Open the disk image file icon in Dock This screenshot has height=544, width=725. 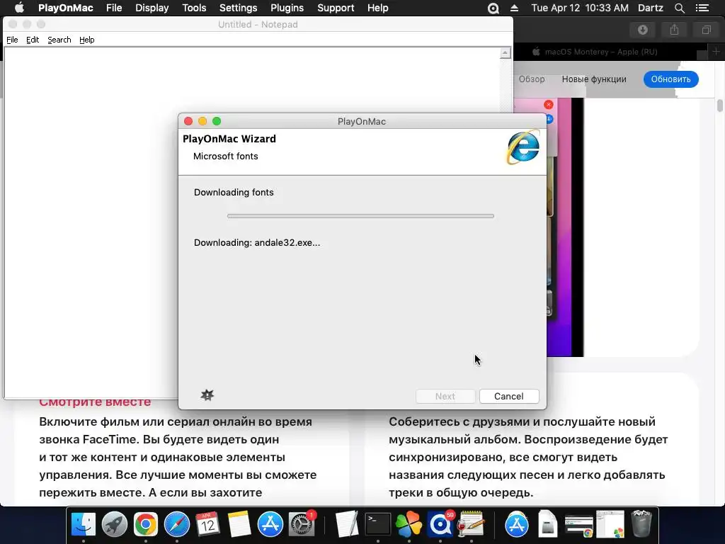coord(547,524)
